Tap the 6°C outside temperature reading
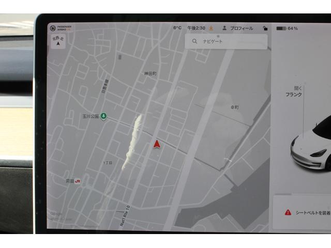The image size is (331, 248). [177, 28]
